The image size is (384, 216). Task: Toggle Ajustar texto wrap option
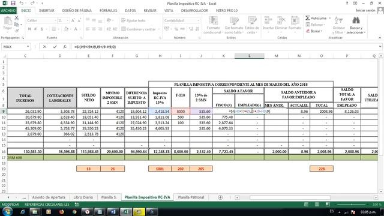[133, 20]
